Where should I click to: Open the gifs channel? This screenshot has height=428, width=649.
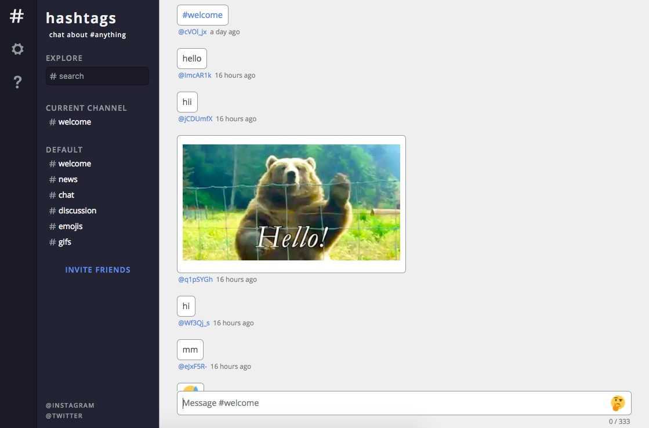(x=60, y=242)
